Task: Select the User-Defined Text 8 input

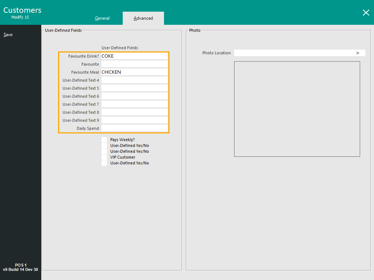Action: 134,112
